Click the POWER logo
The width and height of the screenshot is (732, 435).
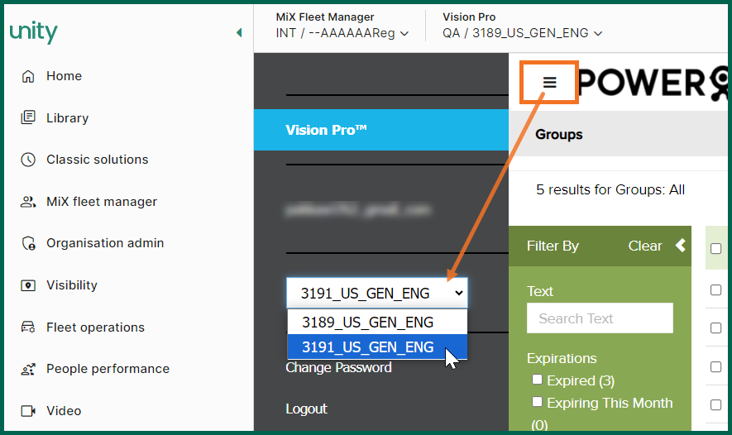[x=653, y=83]
